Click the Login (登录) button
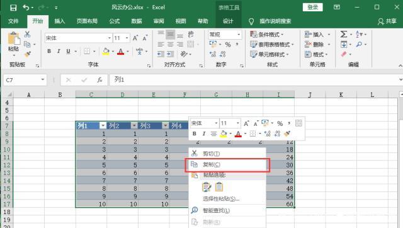403x228 pixels. click(312, 8)
